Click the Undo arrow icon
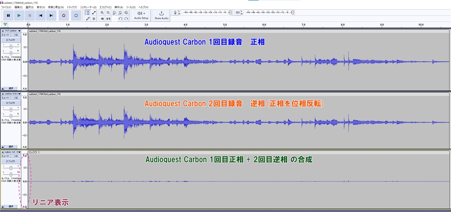451x212 pixels. point(120,19)
